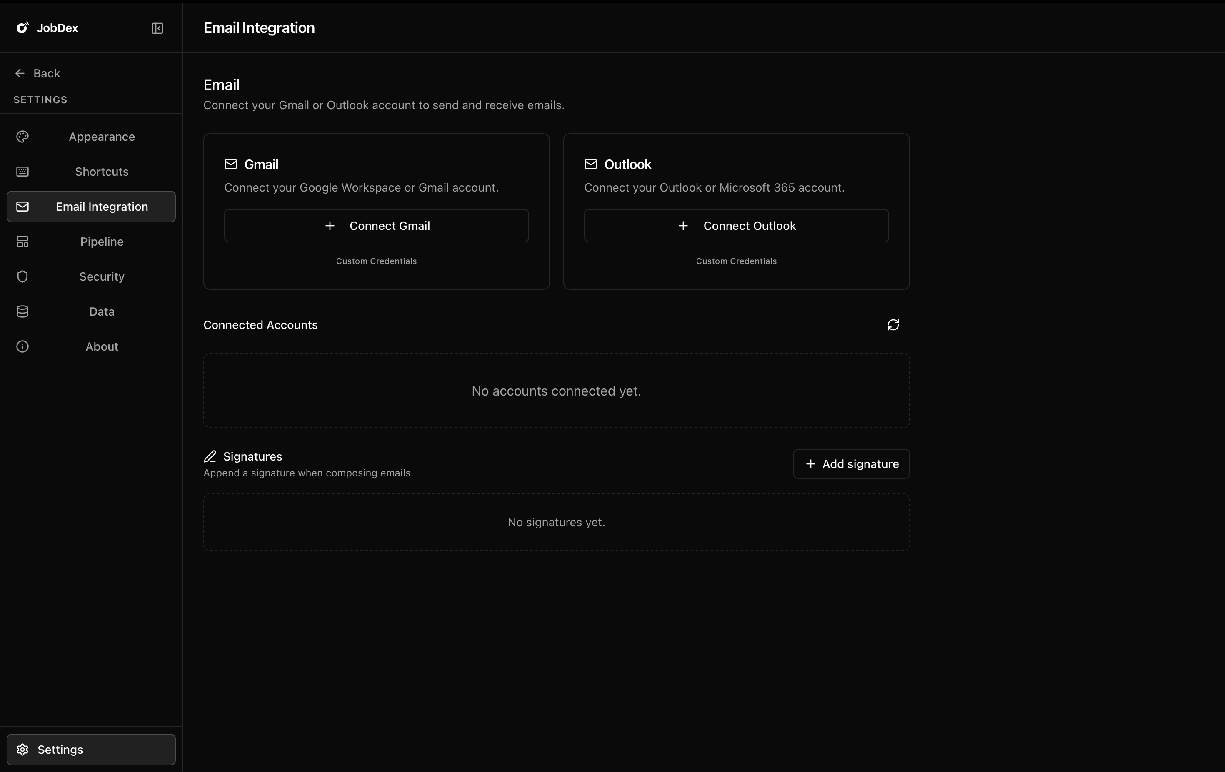The image size is (1225, 772).
Task: Click the Gmail card envelope icon
Action: tap(231, 164)
